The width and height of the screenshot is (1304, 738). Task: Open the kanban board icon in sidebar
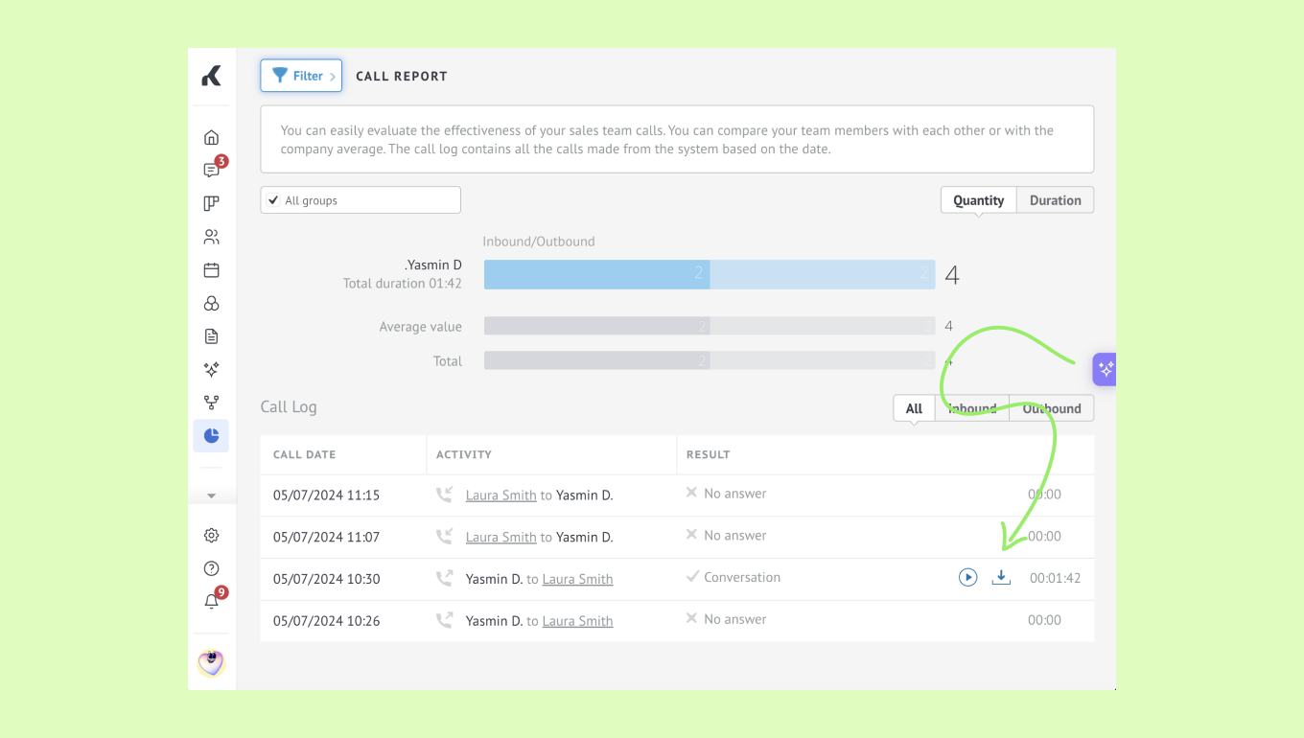211,203
